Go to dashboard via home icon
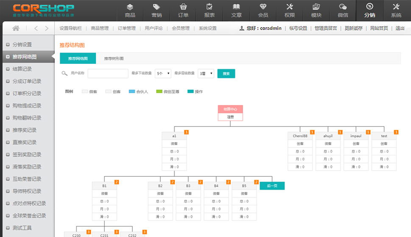The height and width of the screenshot is (237, 411). click(x=16, y=28)
